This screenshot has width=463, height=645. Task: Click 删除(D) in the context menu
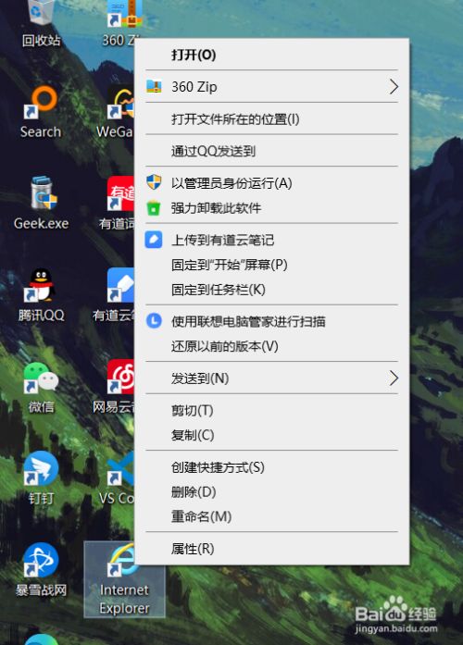click(272, 491)
